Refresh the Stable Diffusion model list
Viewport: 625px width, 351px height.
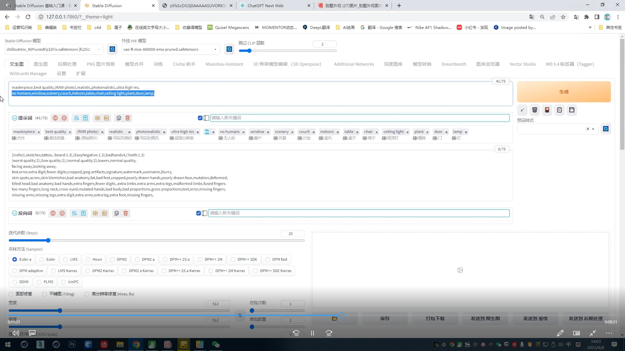point(112,49)
